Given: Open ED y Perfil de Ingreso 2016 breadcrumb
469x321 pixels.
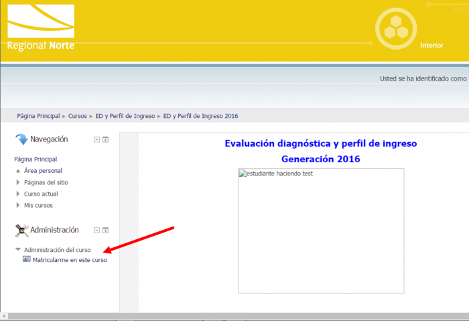Looking at the screenshot, I should (201, 116).
